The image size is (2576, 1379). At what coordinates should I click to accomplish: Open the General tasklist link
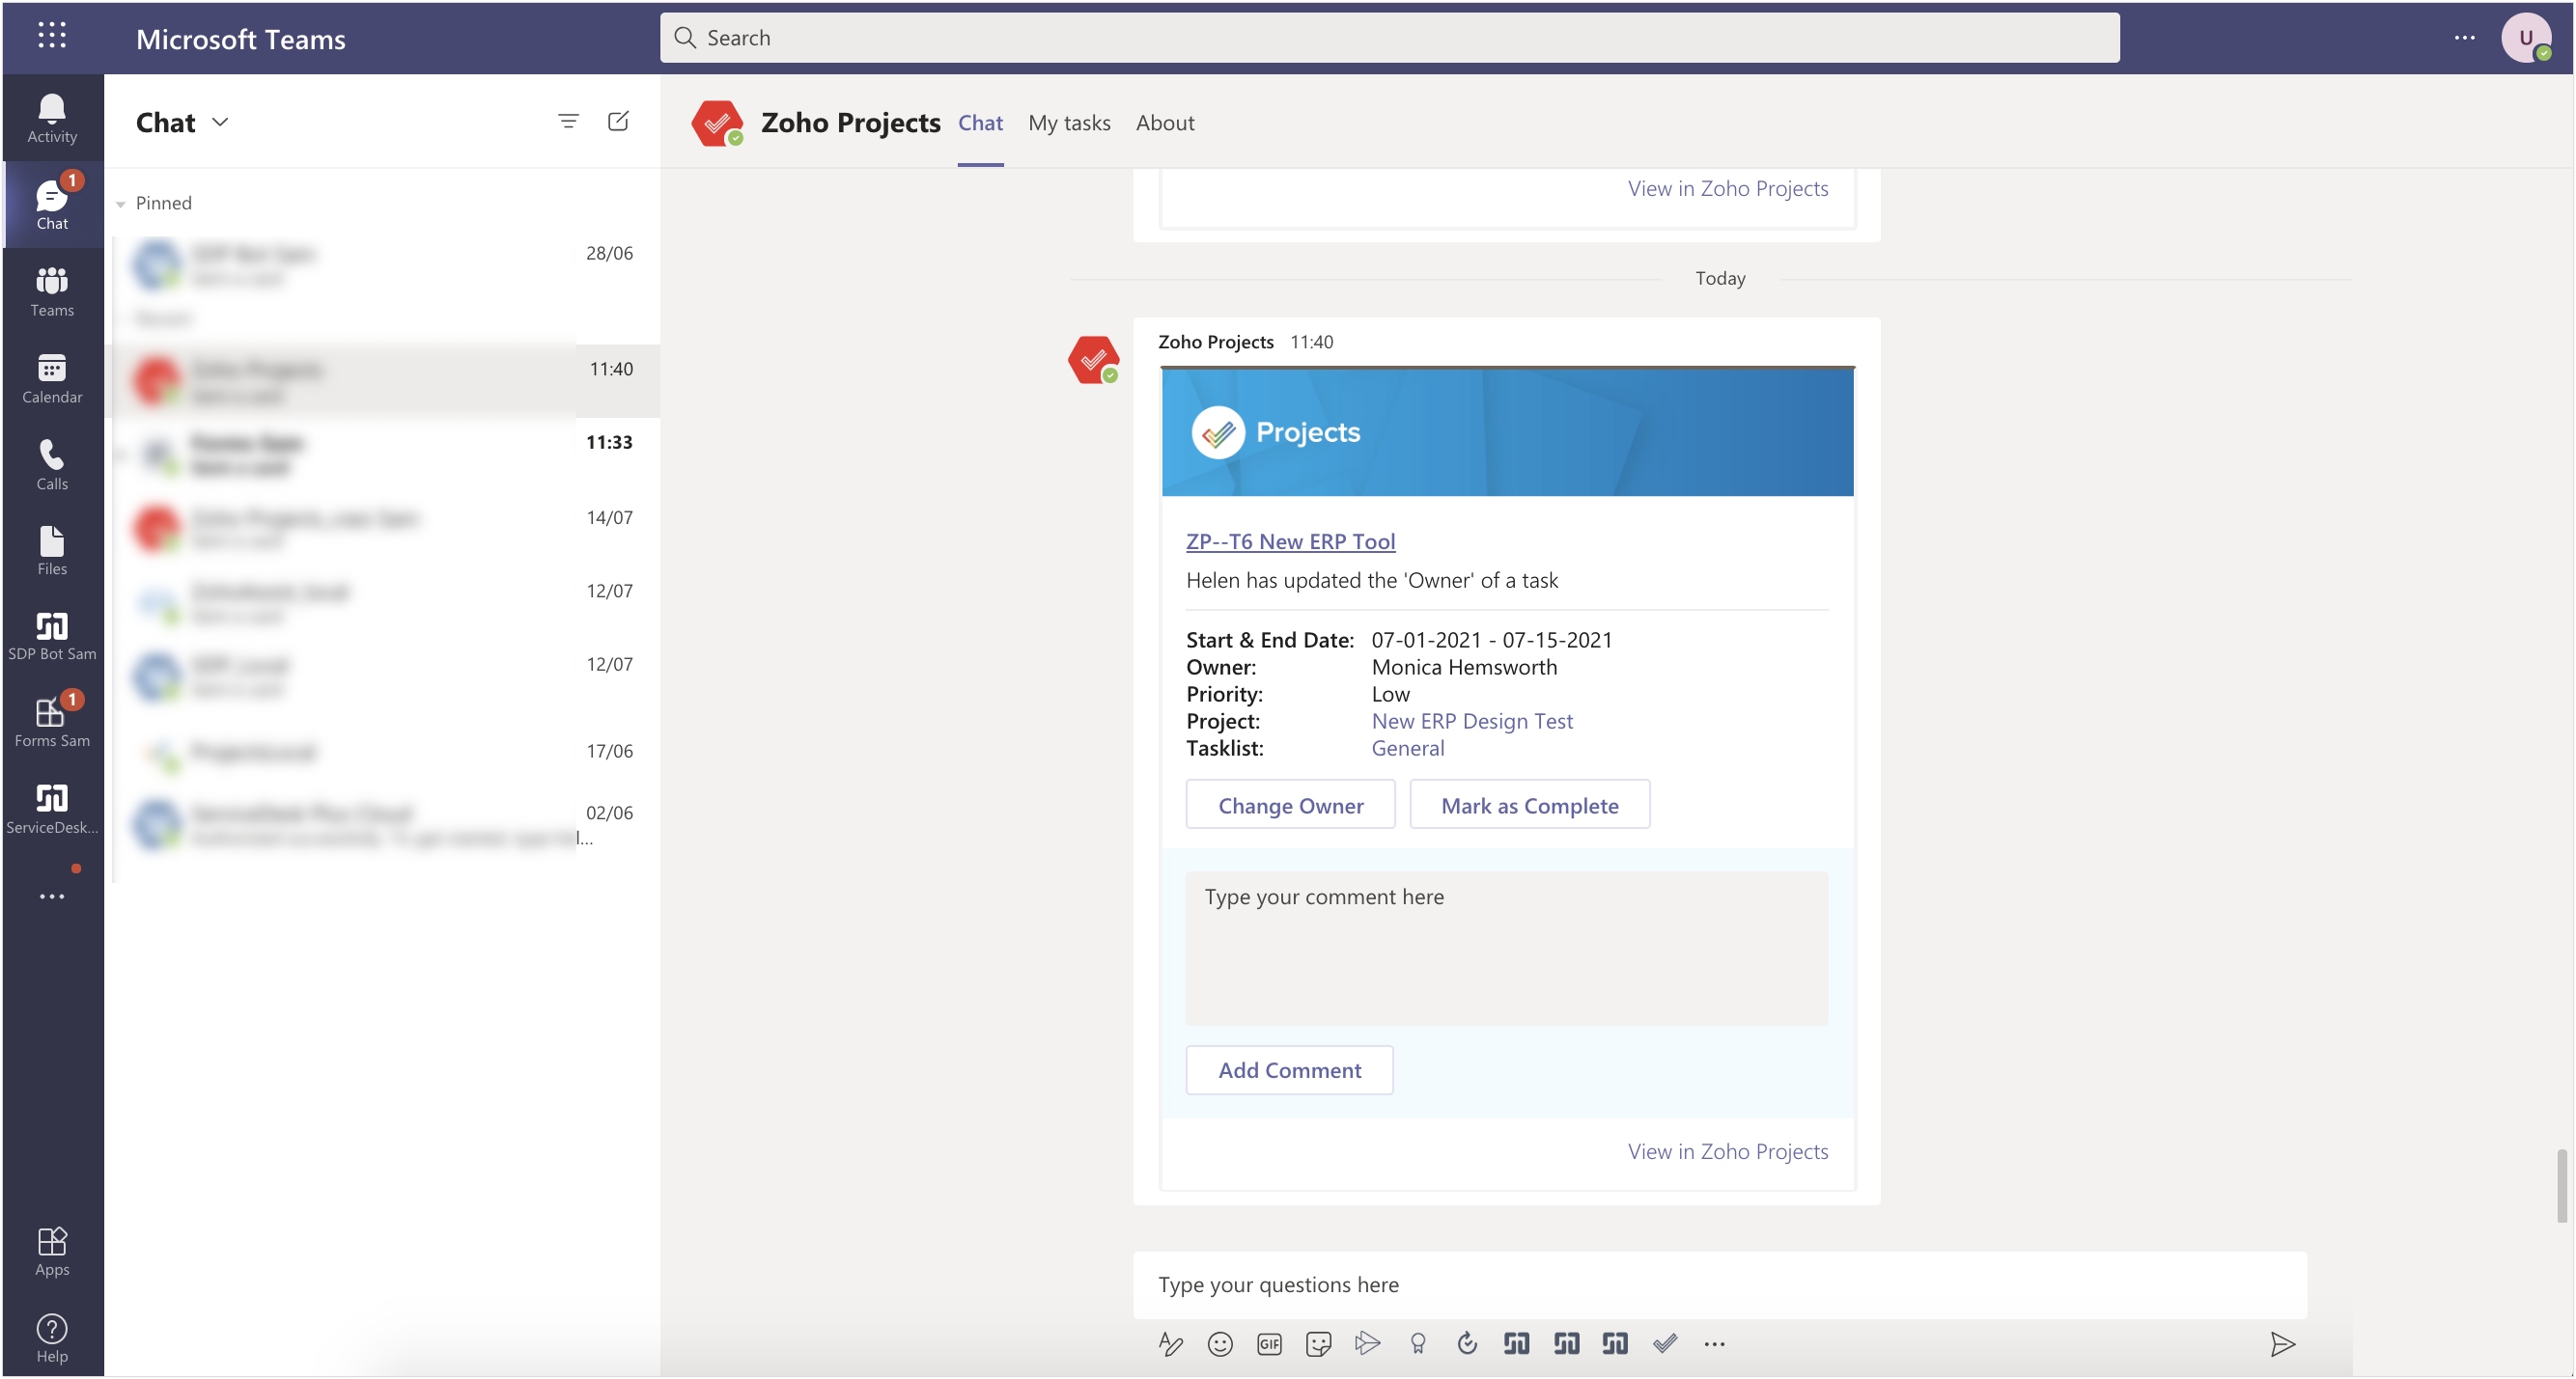tap(1407, 748)
